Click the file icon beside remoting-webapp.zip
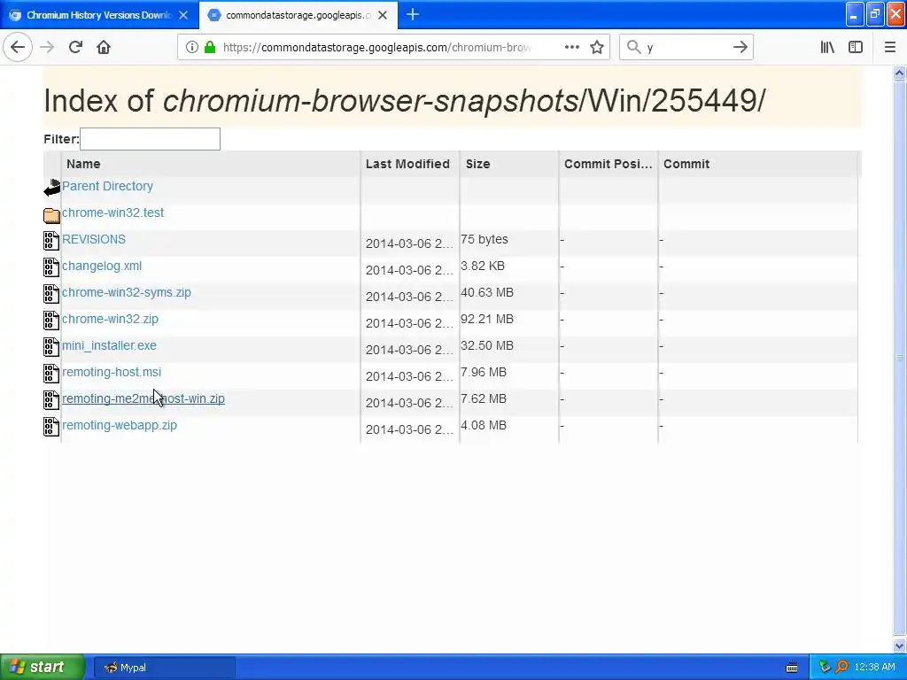Screen dimensions: 907x680 [x=51, y=427]
